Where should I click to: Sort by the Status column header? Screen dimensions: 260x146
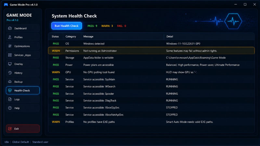55,36
